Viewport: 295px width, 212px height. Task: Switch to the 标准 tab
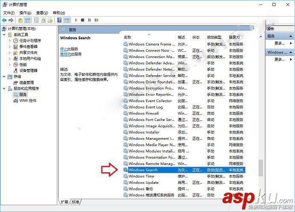pos(76,202)
